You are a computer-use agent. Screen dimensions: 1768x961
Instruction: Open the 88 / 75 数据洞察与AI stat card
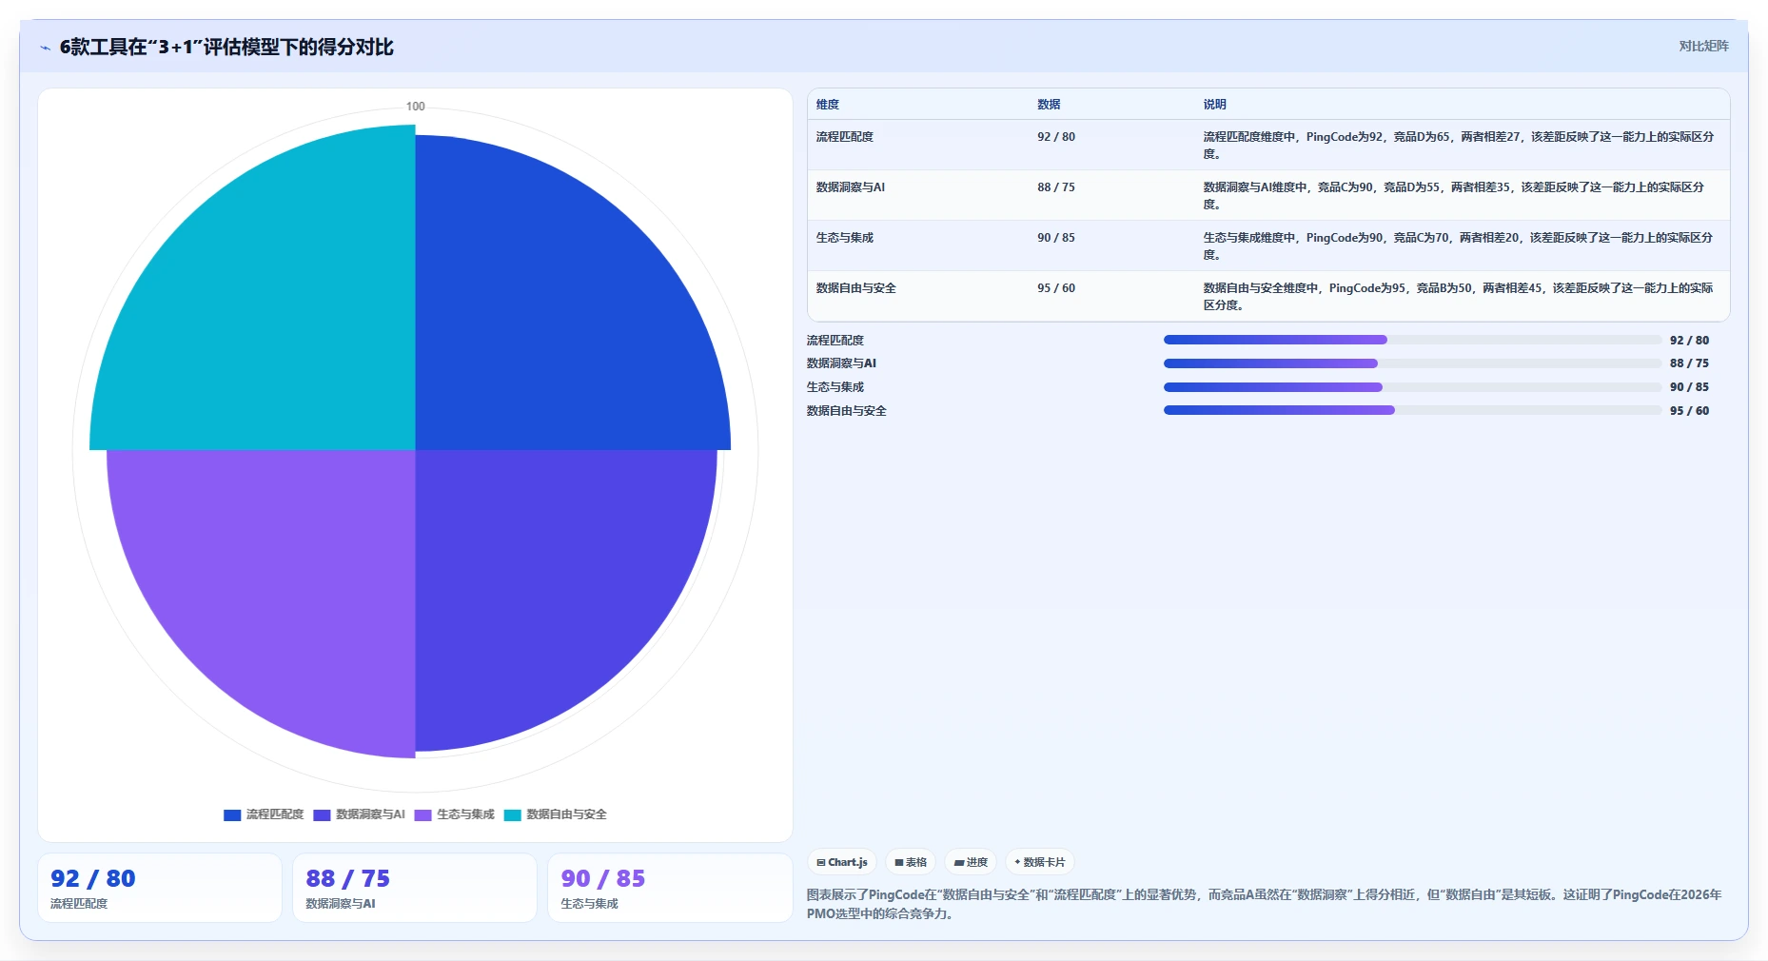point(415,888)
